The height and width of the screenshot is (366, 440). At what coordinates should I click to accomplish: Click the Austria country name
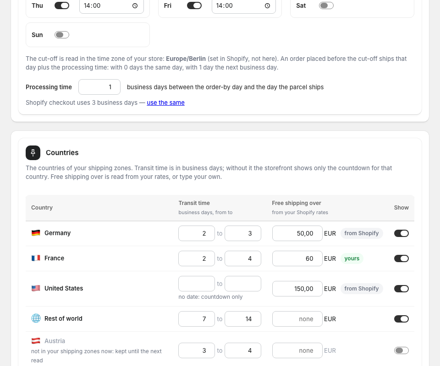[x=55, y=341]
